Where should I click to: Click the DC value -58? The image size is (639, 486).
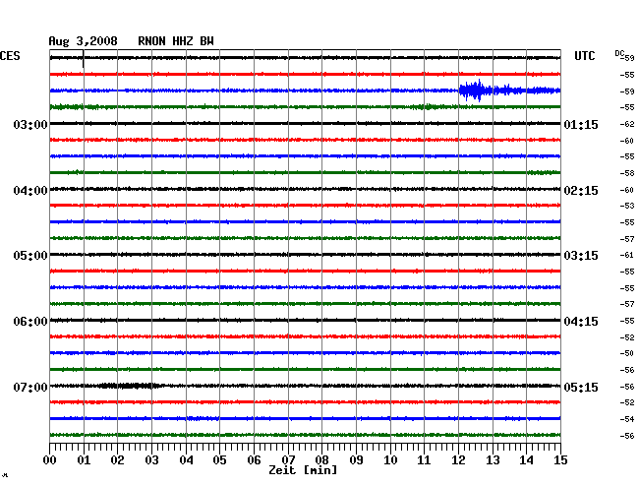tap(627, 173)
